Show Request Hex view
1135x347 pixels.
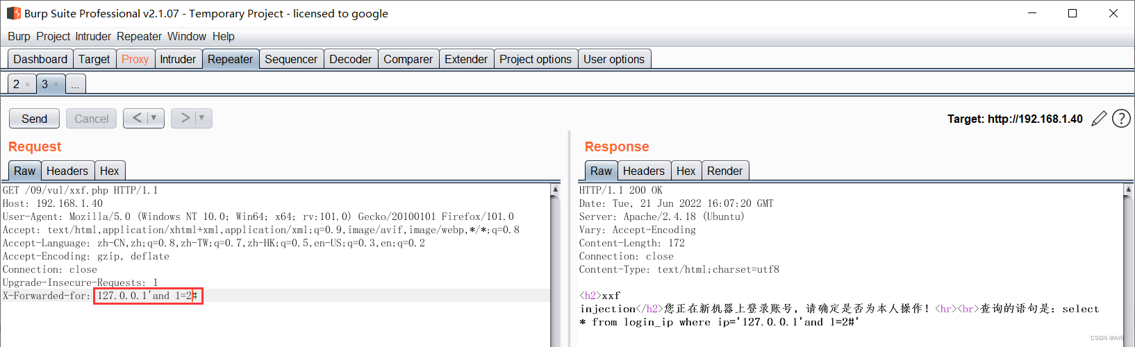tap(110, 171)
